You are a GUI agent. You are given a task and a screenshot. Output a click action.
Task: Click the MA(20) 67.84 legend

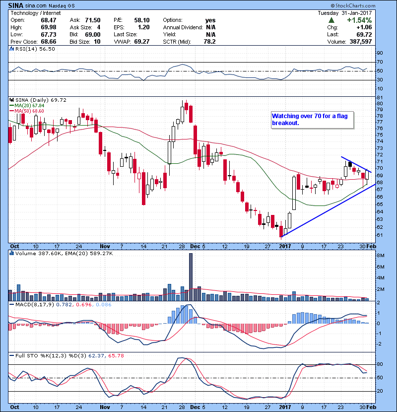click(x=29, y=106)
